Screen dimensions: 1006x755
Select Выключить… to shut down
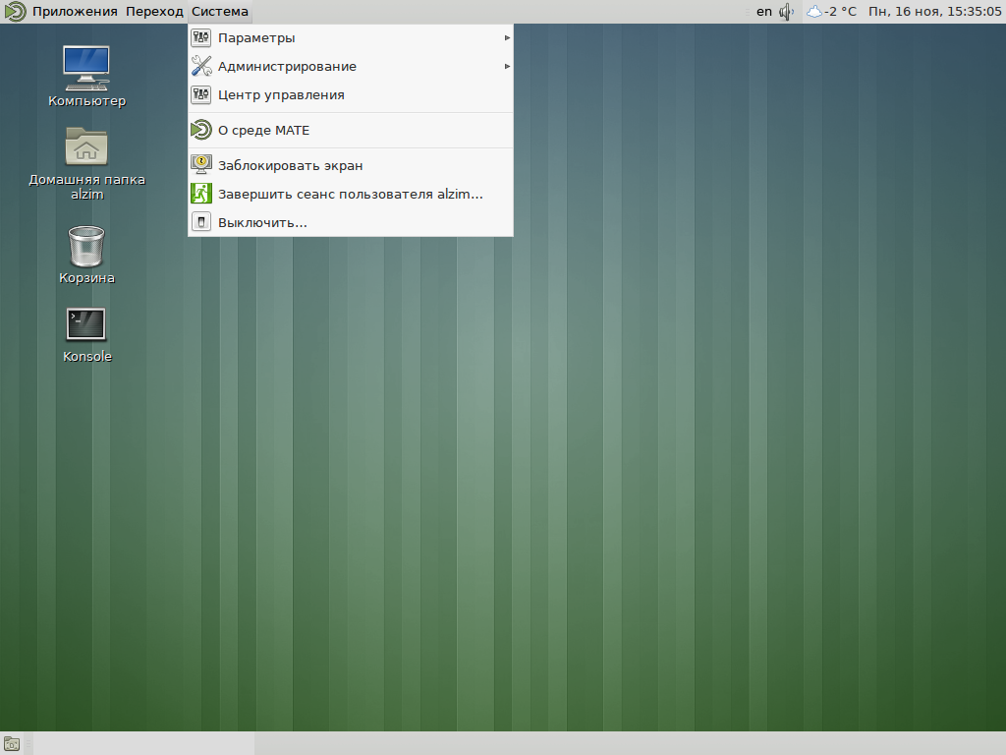(x=262, y=223)
